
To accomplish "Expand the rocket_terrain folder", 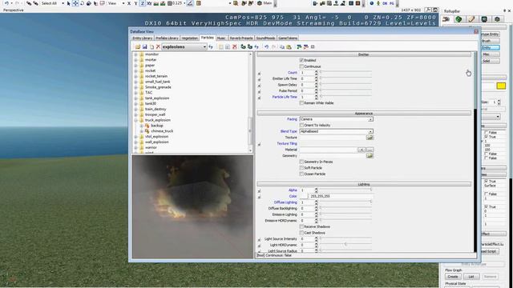I will (x=135, y=76).
